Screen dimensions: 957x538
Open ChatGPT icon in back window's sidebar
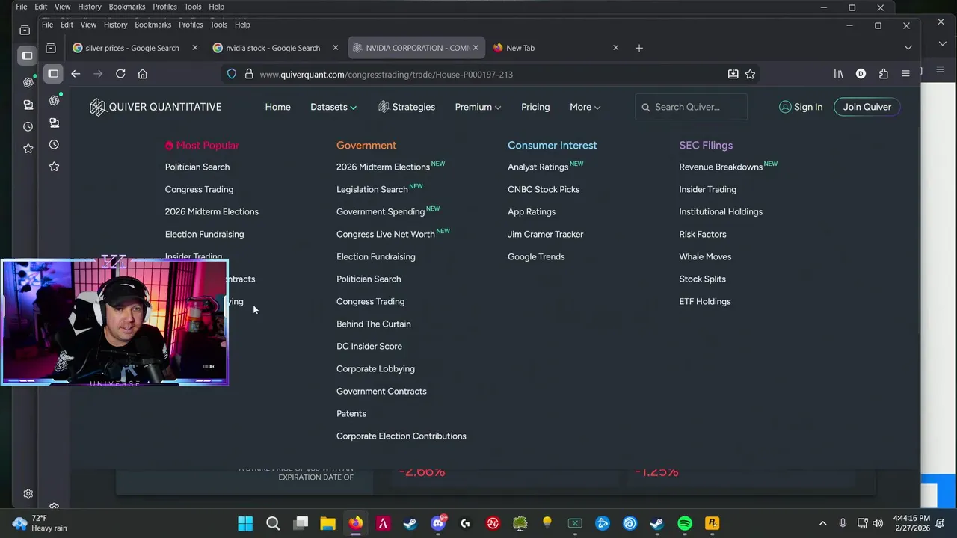tap(28, 82)
